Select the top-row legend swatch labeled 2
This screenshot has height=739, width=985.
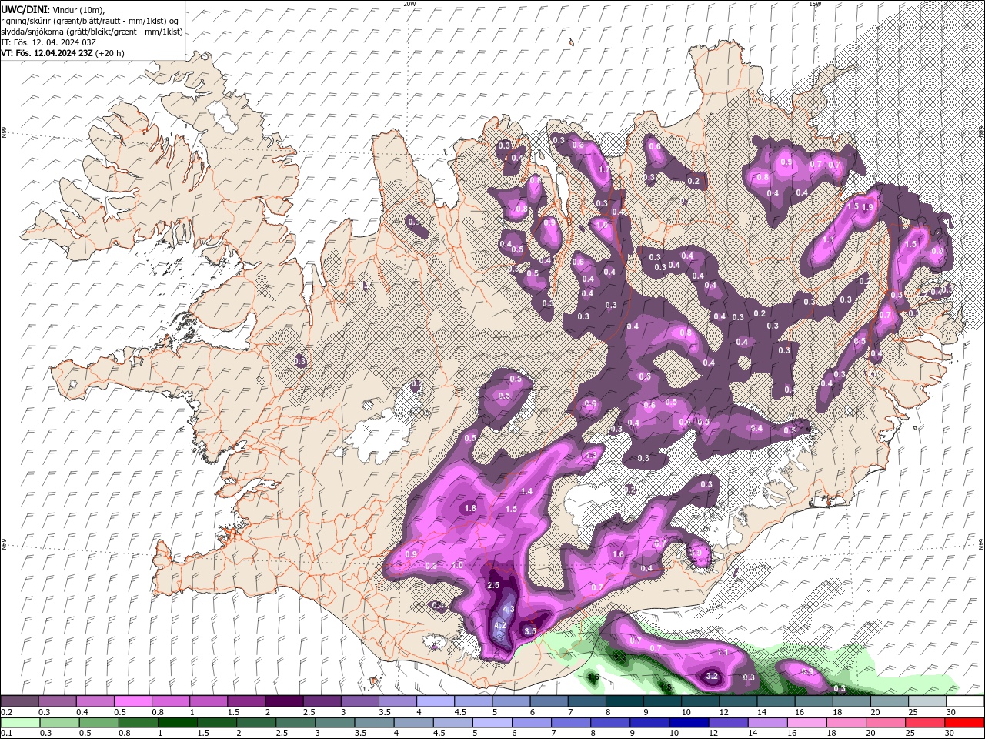[284, 701]
